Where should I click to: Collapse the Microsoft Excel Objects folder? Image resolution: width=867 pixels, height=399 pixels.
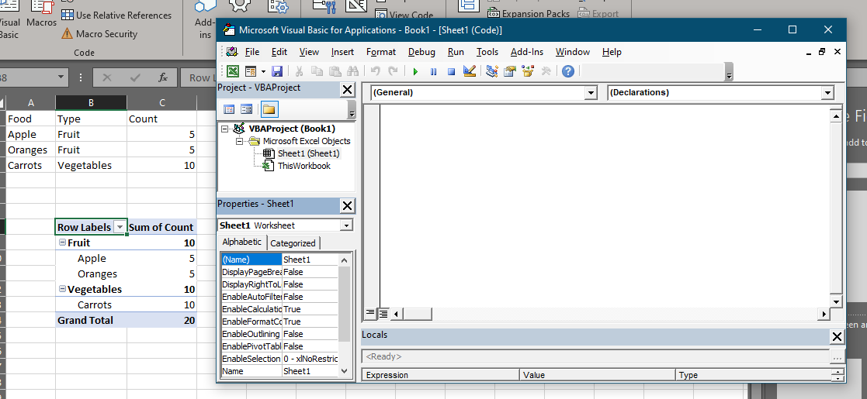click(239, 141)
